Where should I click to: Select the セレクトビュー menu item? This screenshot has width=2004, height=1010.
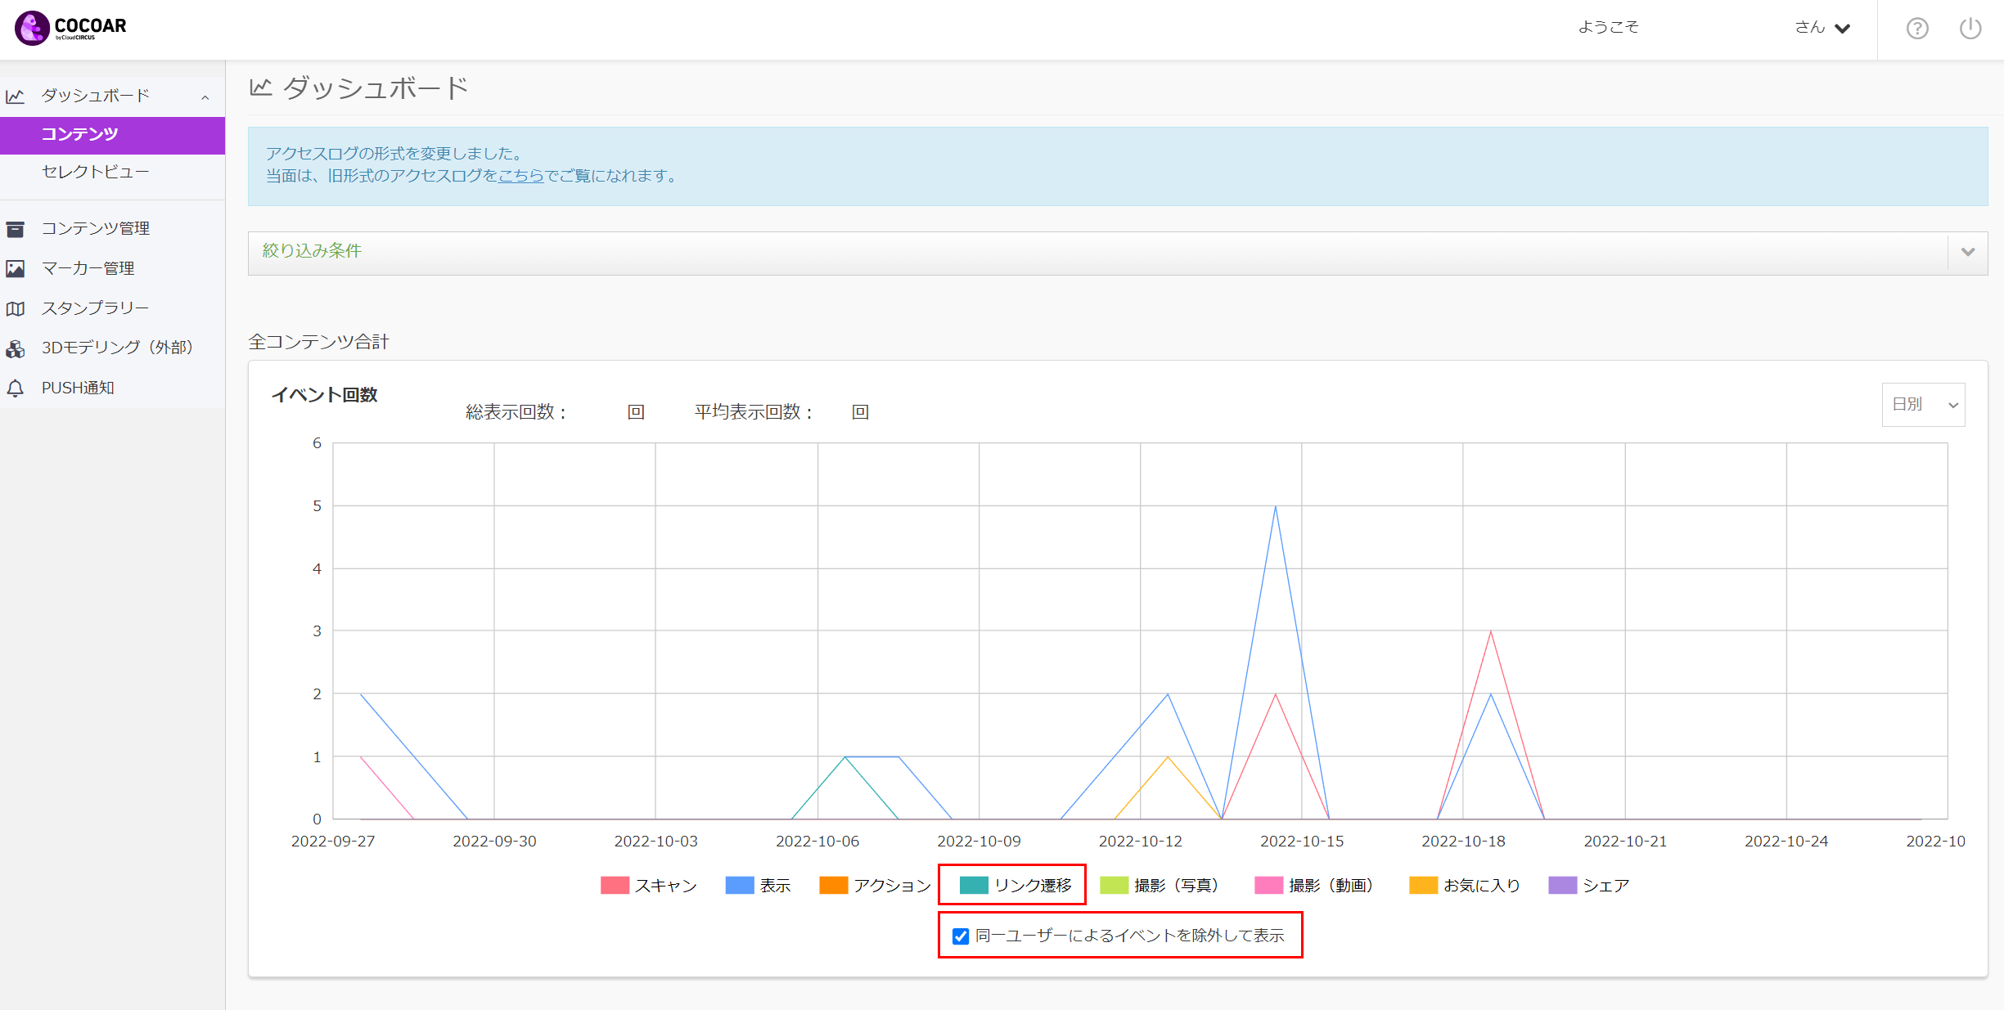[x=113, y=173]
